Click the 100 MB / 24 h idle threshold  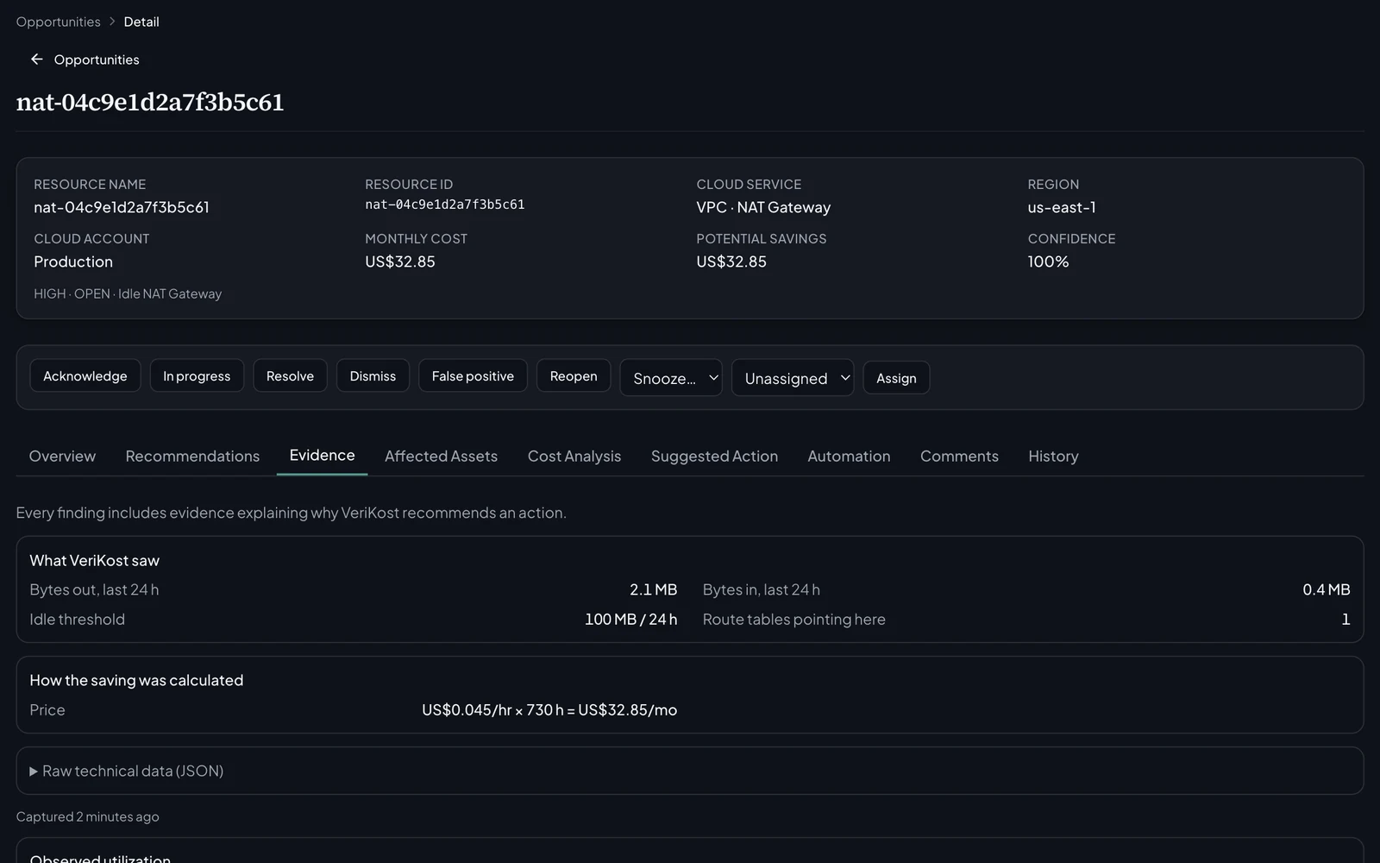[630, 619]
